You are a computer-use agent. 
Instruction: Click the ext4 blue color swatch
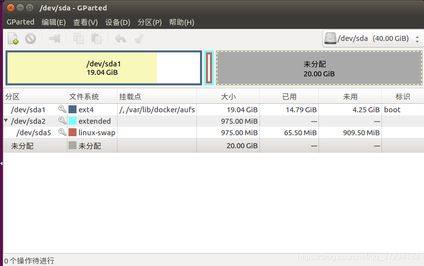(72, 109)
